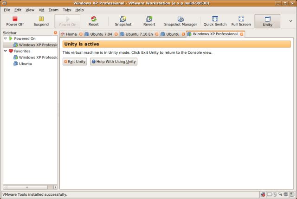Collapse the Favorites tree group
This screenshot has height=199, width=297.
pyautogui.click(x=6, y=51)
